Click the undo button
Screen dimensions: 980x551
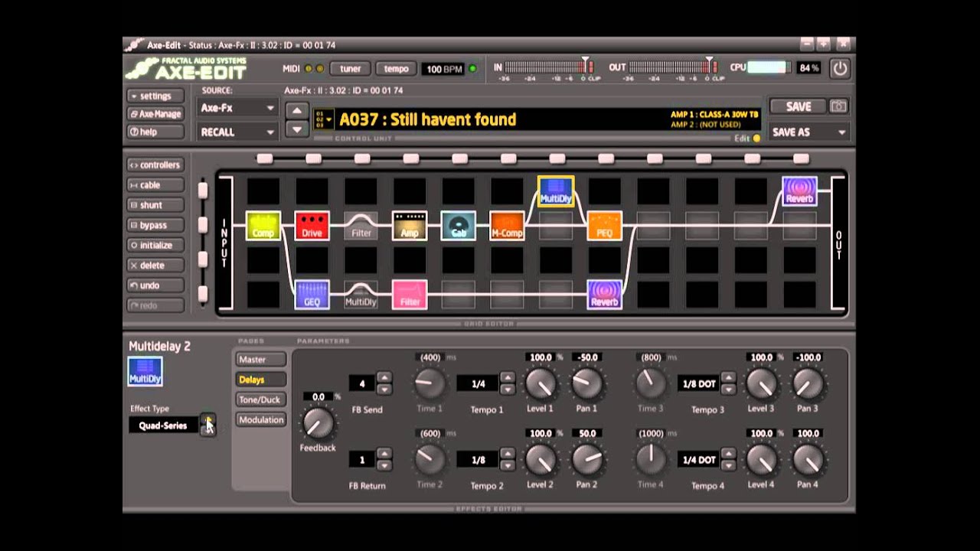156,285
